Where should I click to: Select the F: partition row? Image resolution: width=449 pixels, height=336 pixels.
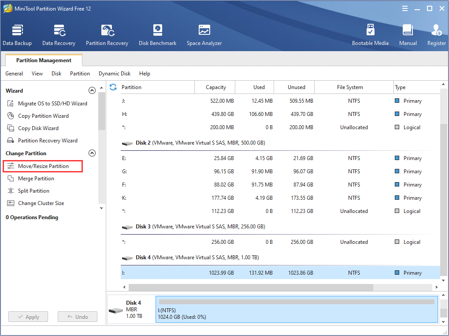tap(280, 184)
